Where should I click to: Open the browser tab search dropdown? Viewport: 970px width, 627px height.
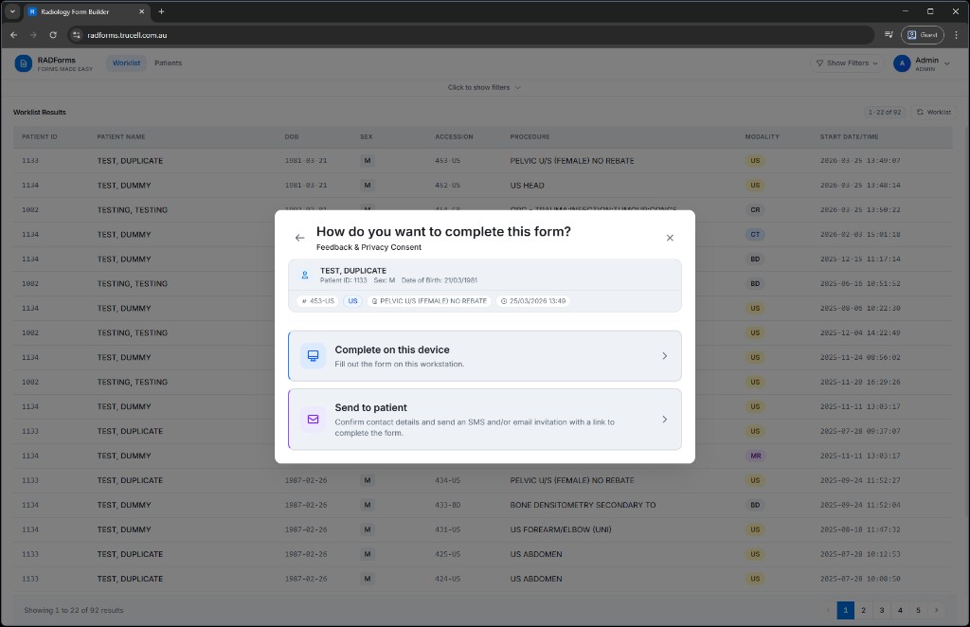click(x=12, y=11)
